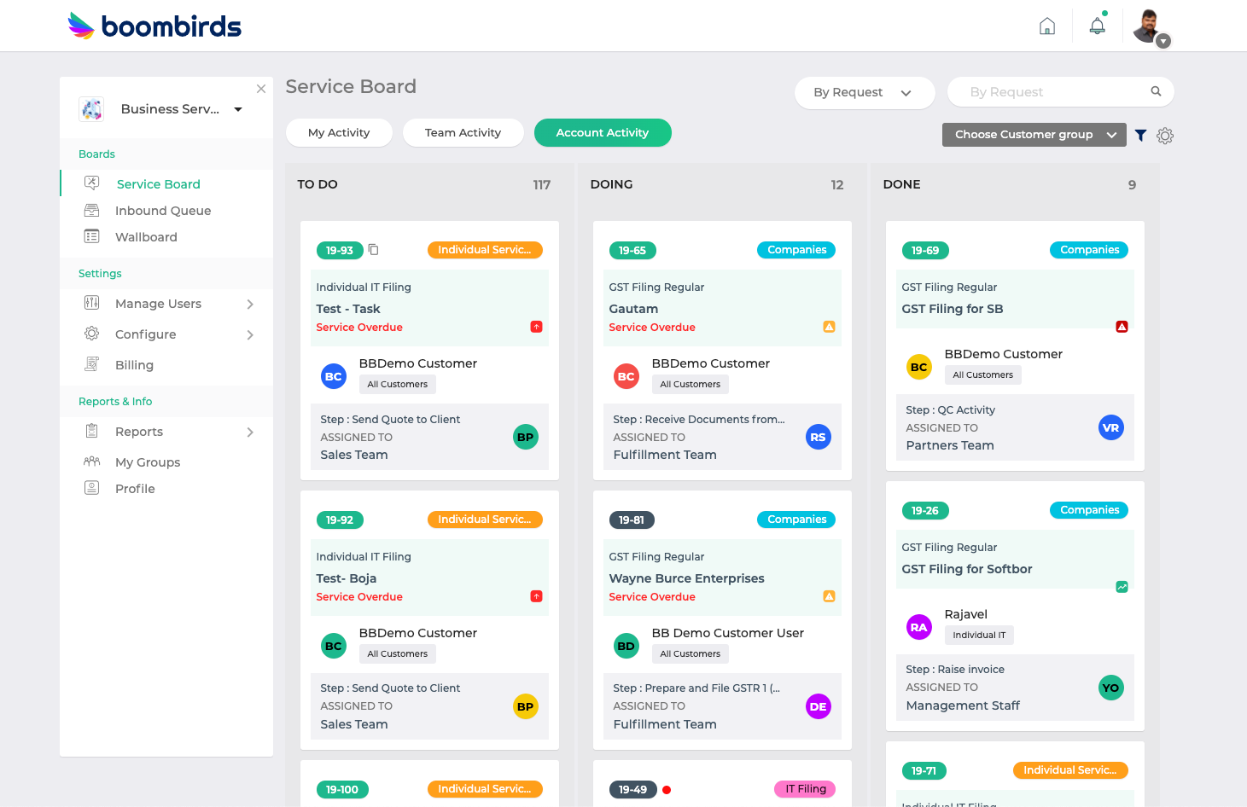
Task: Click the home icon in the header
Action: (x=1047, y=26)
